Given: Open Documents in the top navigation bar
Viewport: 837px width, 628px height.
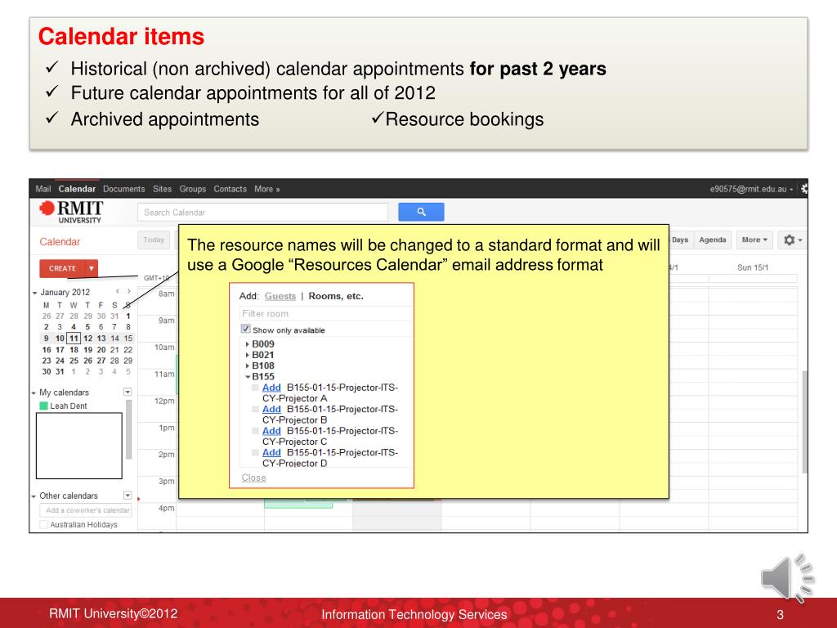Looking at the screenshot, I should pos(124,189).
